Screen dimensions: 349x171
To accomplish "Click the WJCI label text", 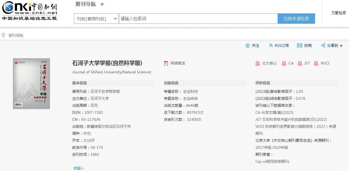I will (x=325, y=63).
